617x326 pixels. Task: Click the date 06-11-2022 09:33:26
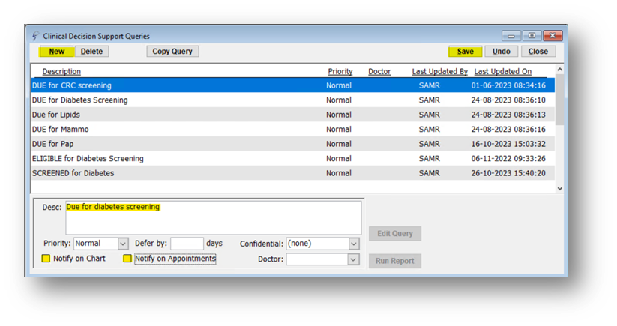(x=508, y=158)
